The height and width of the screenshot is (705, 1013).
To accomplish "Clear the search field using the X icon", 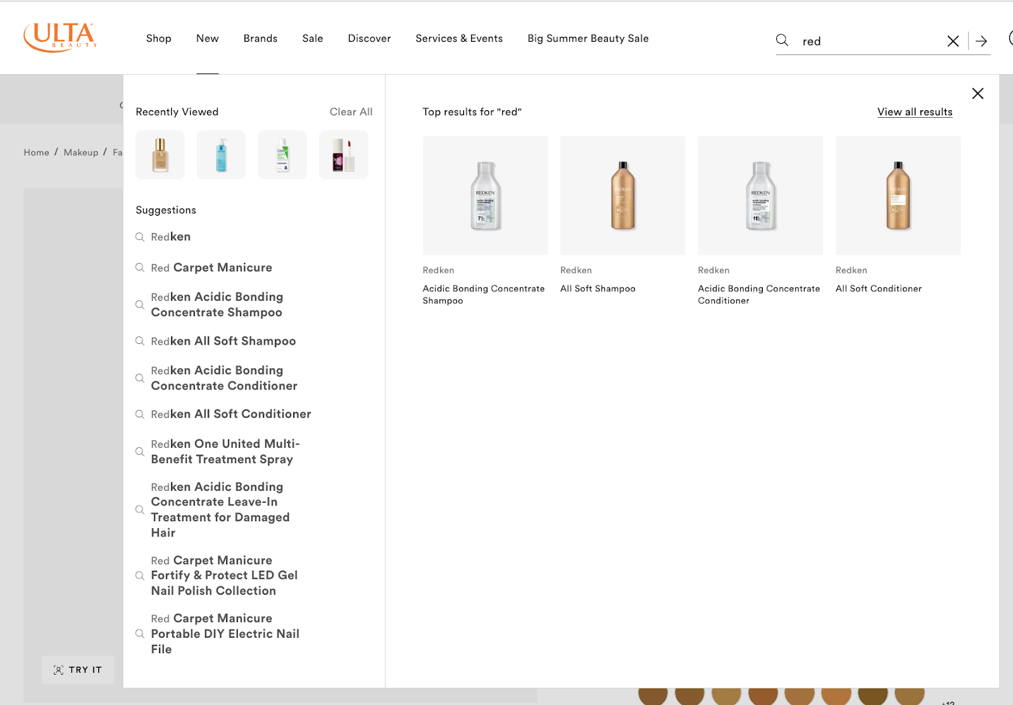I will (953, 41).
